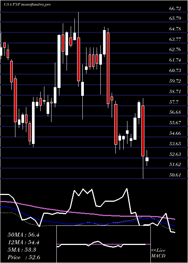Select the 61.74 price axis label
This screenshot has height=263, width=188.
(175, 60)
